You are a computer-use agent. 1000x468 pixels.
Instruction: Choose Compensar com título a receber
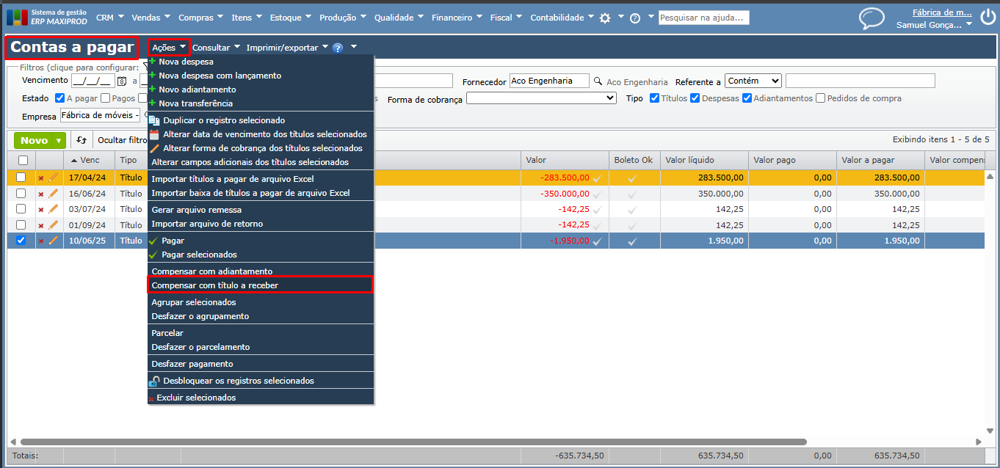[x=261, y=285]
